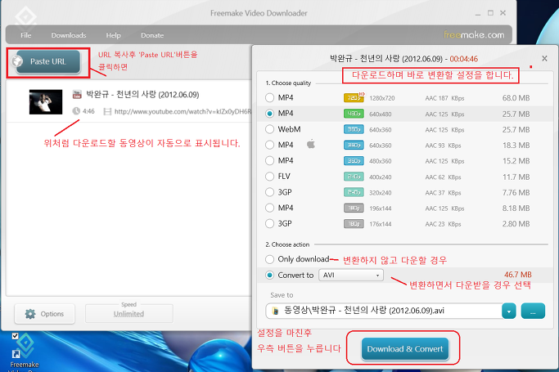The width and height of the screenshot is (559, 372).
Task: Click the Save to file path field
Action: click(384, 311)
